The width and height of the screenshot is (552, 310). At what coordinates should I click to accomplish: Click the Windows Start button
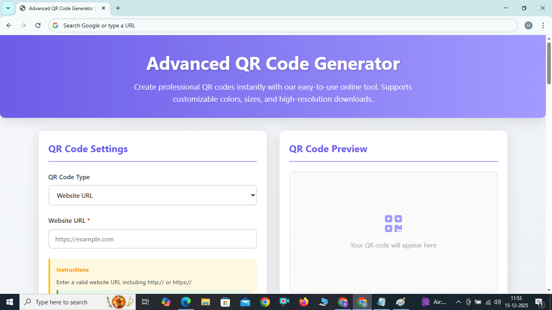(x=8, y=302)
